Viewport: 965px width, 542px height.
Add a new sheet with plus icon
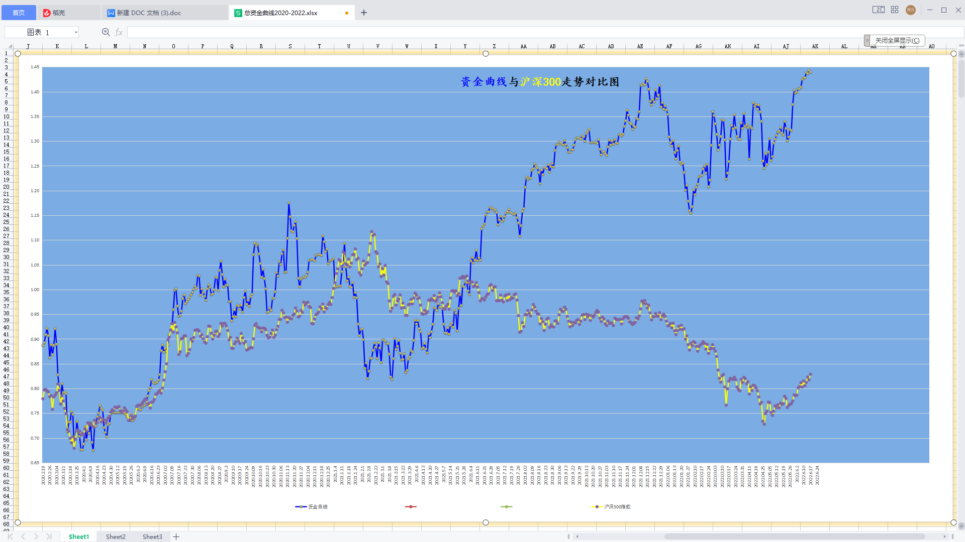(x=176, y=536)
